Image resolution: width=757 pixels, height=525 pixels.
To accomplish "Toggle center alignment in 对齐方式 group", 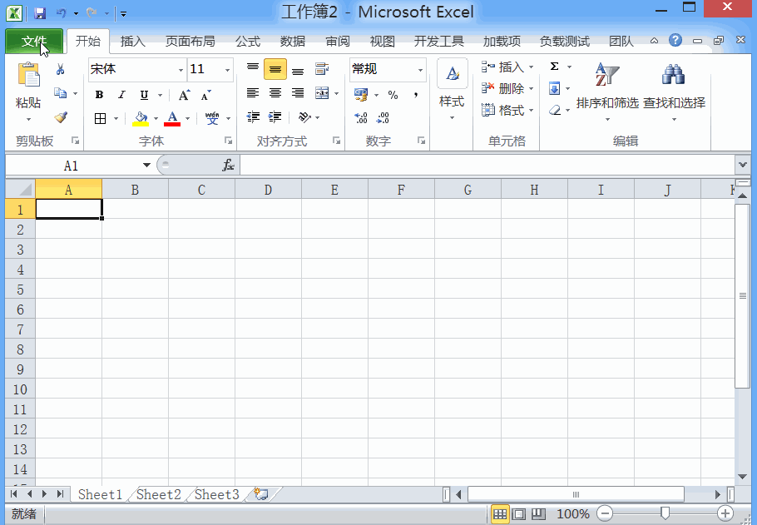I will 275,92.
